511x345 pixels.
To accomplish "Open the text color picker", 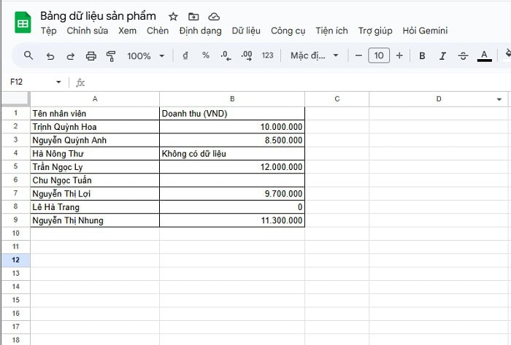I will [x=484, y=55].
